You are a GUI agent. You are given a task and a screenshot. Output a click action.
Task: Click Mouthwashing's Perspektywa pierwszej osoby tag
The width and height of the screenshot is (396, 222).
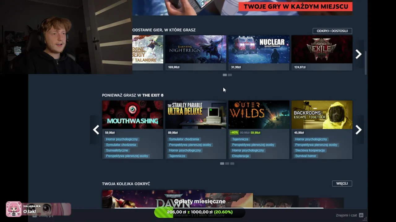tap(127, 156)
